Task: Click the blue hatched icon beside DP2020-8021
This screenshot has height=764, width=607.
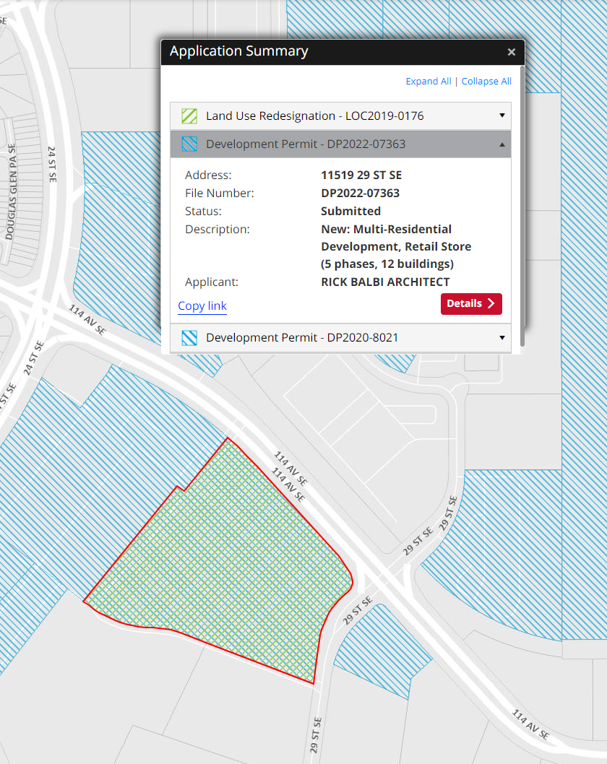Action: 189,337
